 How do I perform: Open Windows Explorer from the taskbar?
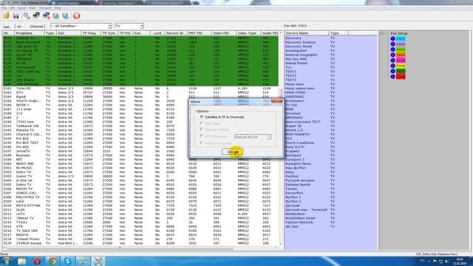(21, 261)
